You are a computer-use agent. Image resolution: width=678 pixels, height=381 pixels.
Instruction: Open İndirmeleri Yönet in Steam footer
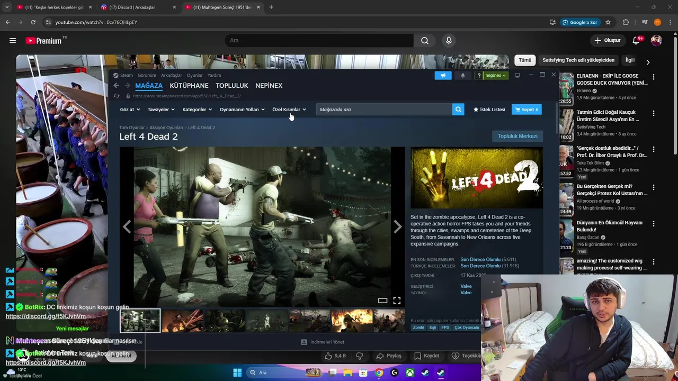(x=323, y=342)
